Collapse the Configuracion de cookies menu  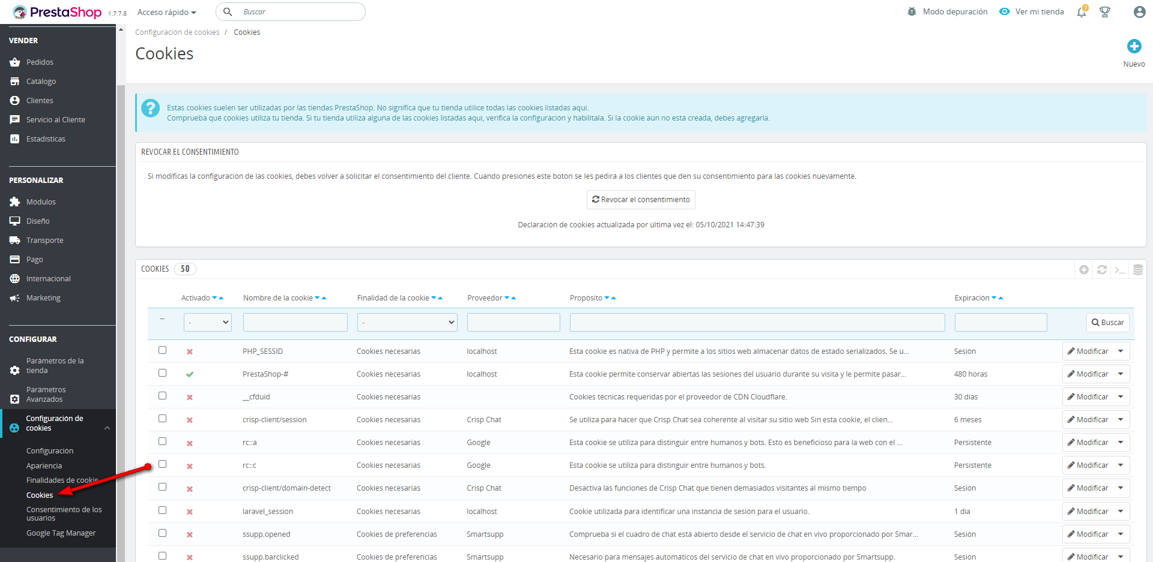[x=107, y=428]
